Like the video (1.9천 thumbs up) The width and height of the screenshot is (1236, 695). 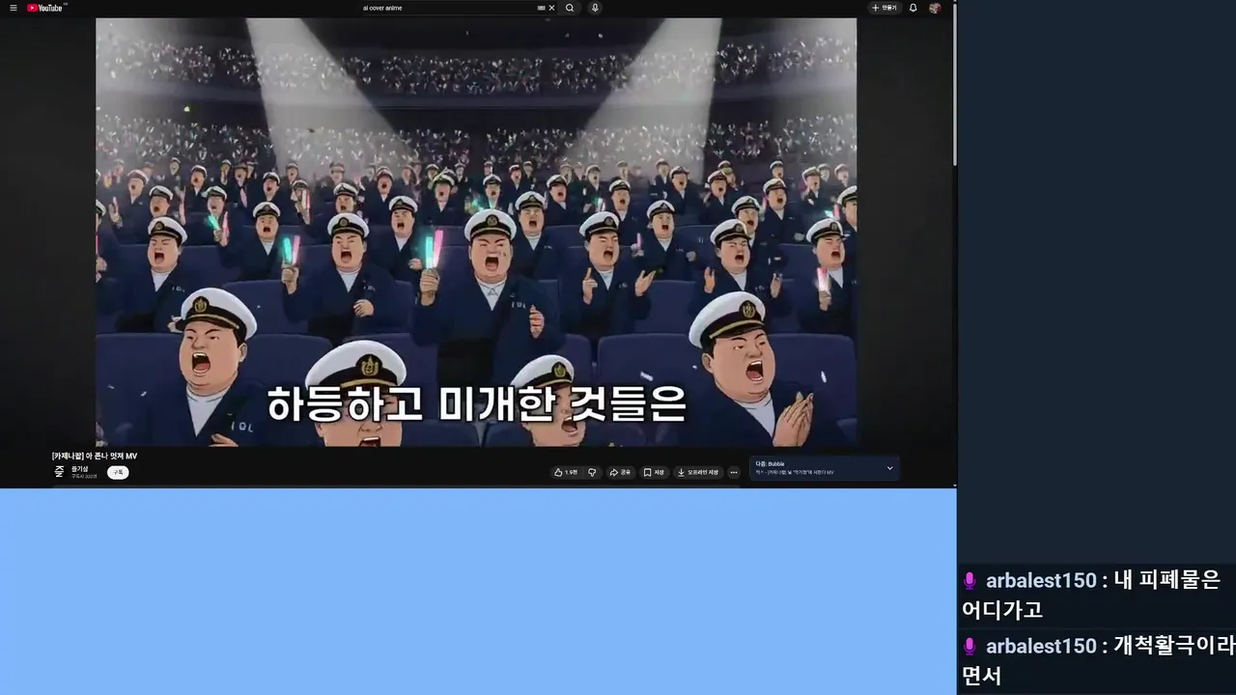coord(565,472)
